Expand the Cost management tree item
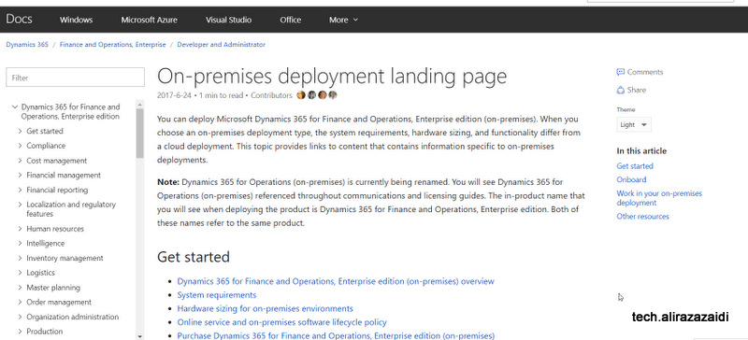 point(20,161)
